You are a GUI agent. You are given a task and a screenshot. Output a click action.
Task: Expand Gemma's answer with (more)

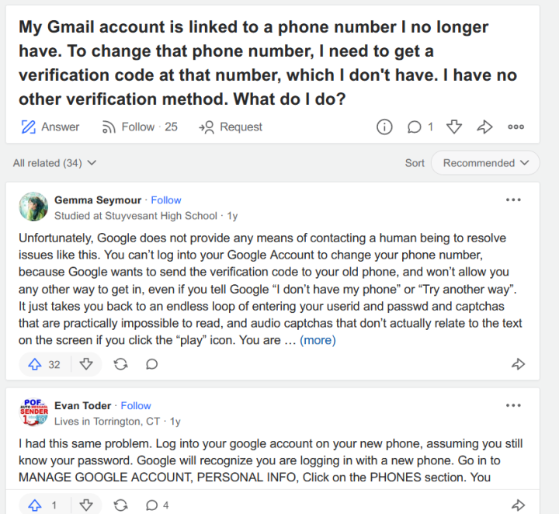(x=318, y=340)
